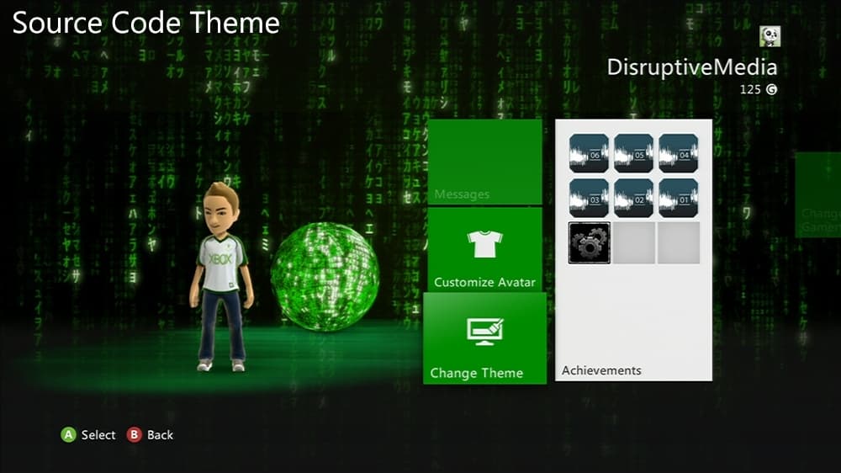Click the 125 gamerscore value
Image resolution: width=841 pixels, height=473 pixels.
750,90
